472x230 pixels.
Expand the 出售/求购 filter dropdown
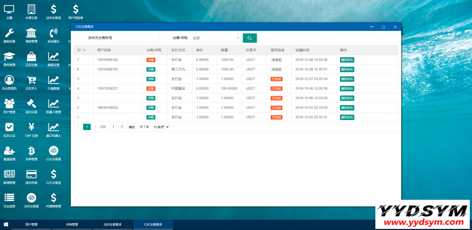[x=216, y=38]
